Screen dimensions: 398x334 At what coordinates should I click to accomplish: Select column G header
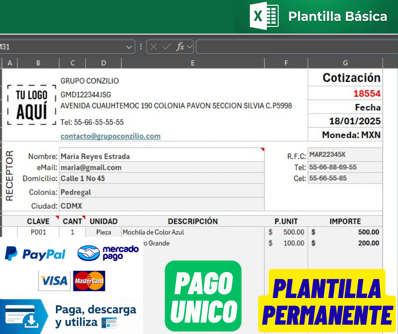345,62
